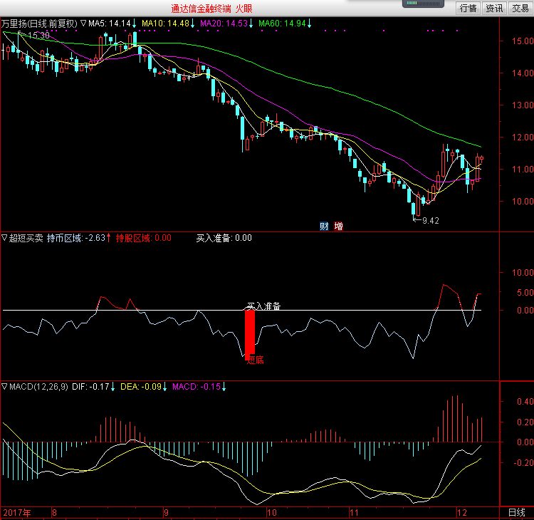This screenshot has height=520, width=534.
Task: Click the 15.30 high price annotation
Action: [x=38, y=36]
